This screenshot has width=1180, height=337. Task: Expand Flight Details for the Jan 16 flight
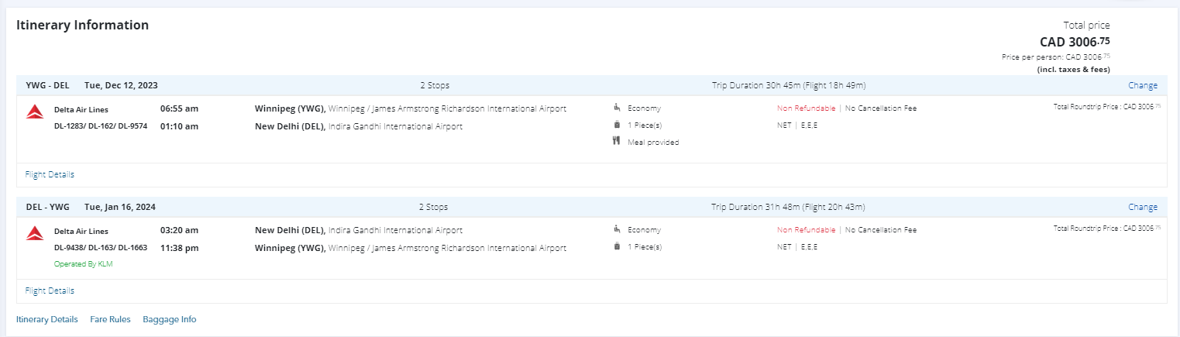click(x=50, y=291)
